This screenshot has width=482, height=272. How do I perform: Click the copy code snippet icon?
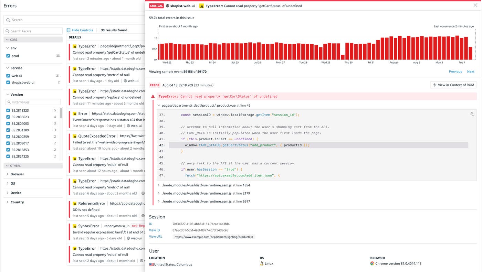[x=472, y=114]
